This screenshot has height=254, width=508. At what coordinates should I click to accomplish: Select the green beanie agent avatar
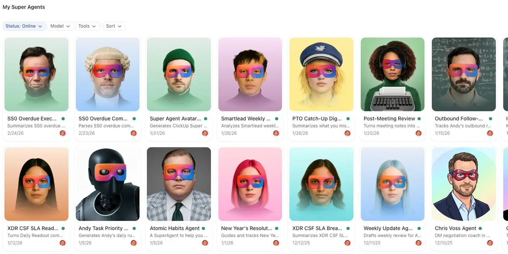tap(179, 75)
